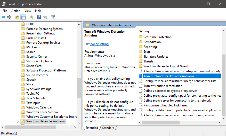Open the Help menu
Image resolution: width=226 pixels, height=136 pixels.
(38, 11)
